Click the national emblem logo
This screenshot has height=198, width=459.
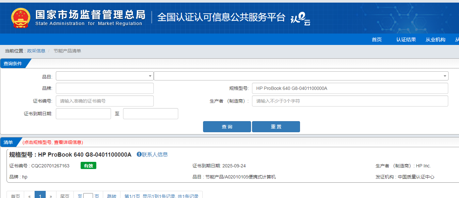point(21,18)
